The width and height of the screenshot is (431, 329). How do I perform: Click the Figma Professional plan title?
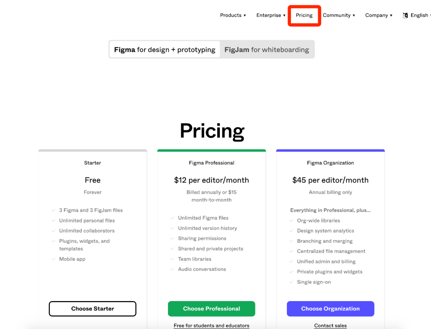click(212, 163)
